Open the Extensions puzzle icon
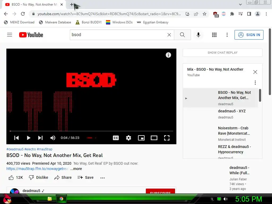272x204 pixels. pos(232,14)
